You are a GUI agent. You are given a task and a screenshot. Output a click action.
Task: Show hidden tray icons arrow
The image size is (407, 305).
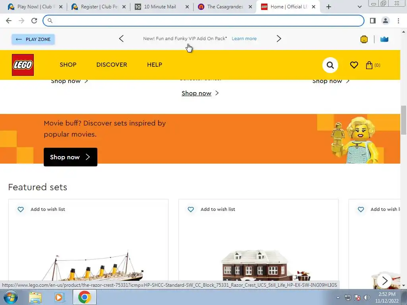click(338, 297)
